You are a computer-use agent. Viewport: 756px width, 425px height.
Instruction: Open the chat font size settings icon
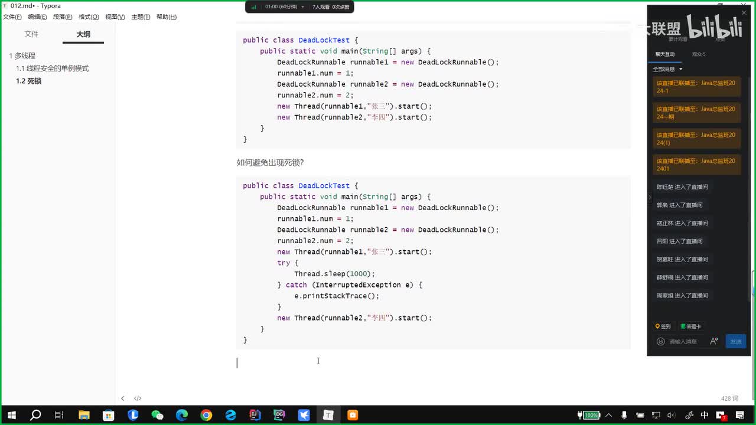click(714, 341)
